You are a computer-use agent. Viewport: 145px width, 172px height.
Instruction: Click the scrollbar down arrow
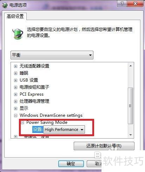pos(131,135)
